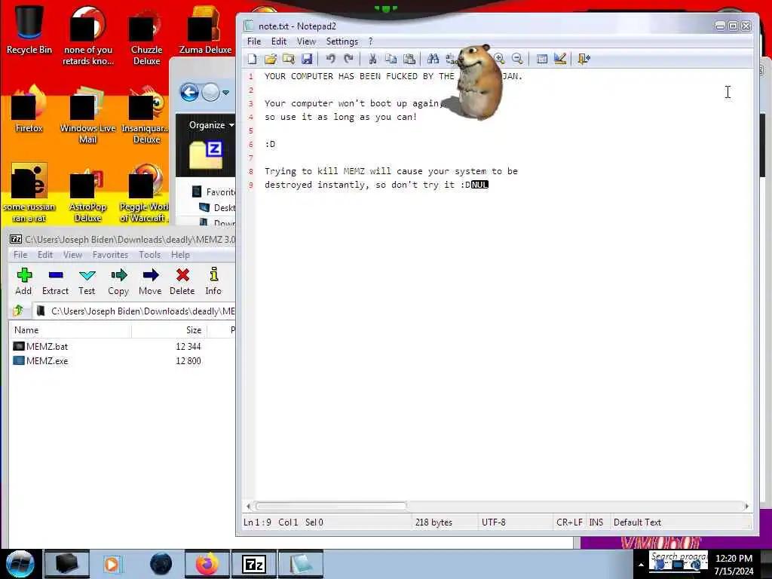The image size is (772, 579).
Task: Click the Zoom Out magnifier in Notepad2
Action: click(517, 59)
